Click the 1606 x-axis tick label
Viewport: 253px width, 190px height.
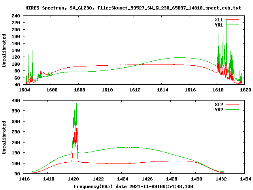[x=52, y=90]
